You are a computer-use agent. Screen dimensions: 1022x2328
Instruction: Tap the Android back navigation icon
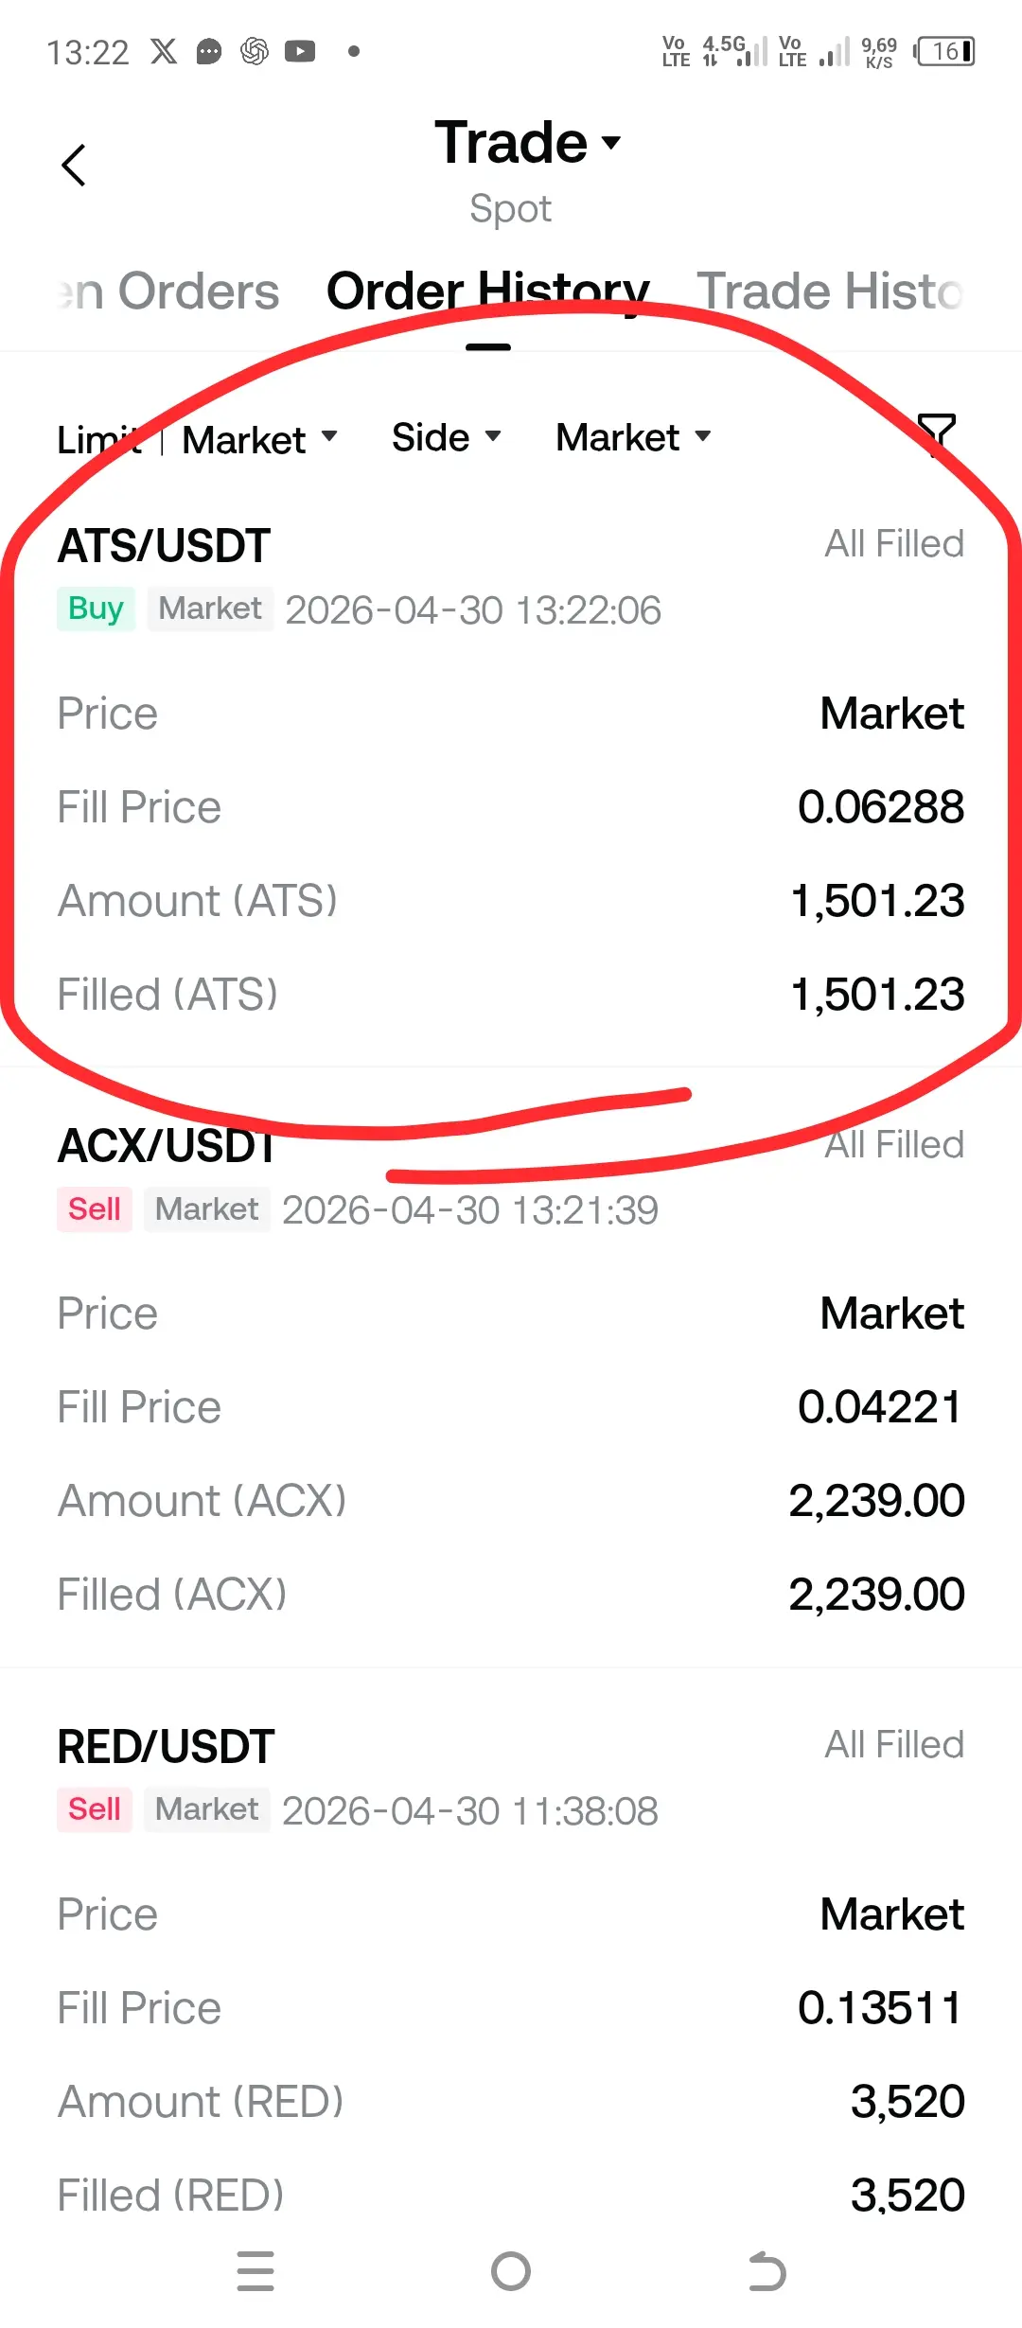[x=766, y=2271]
